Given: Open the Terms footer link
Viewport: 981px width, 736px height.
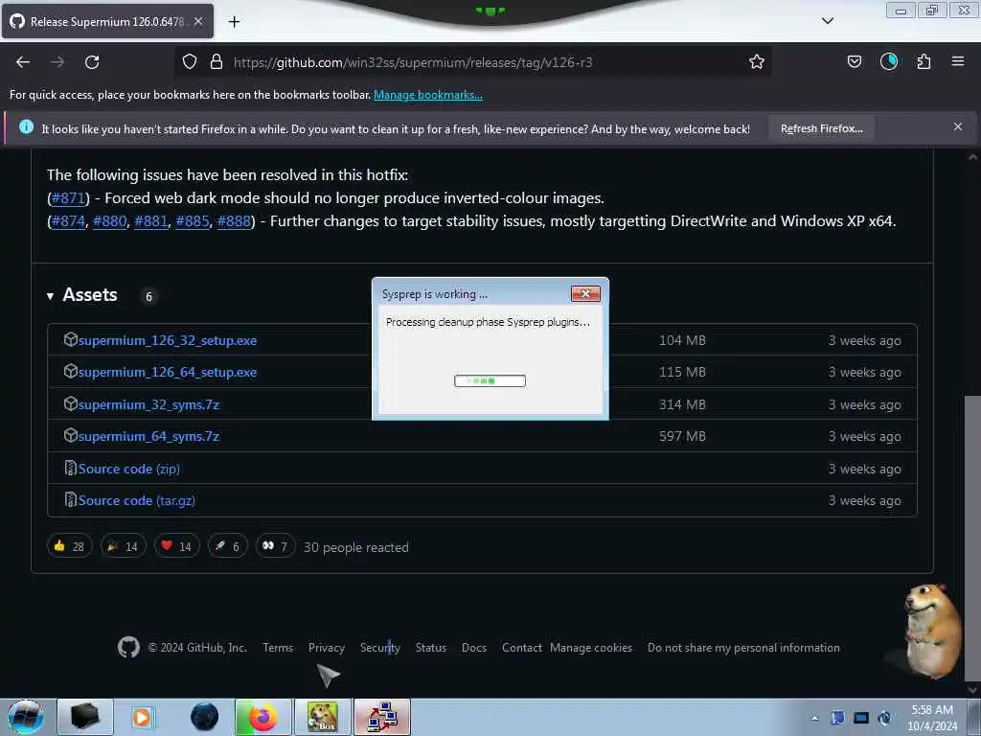Looking at the screenshot, I should 278,648.
